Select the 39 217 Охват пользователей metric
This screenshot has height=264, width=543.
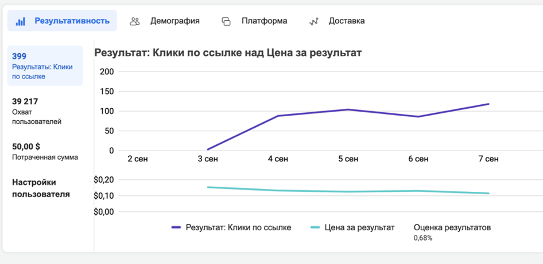[x=37, y=111]
